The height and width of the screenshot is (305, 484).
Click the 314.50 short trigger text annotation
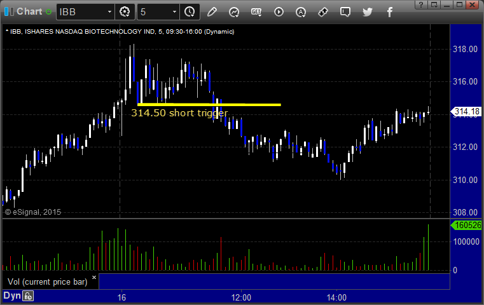pos(179,113)
